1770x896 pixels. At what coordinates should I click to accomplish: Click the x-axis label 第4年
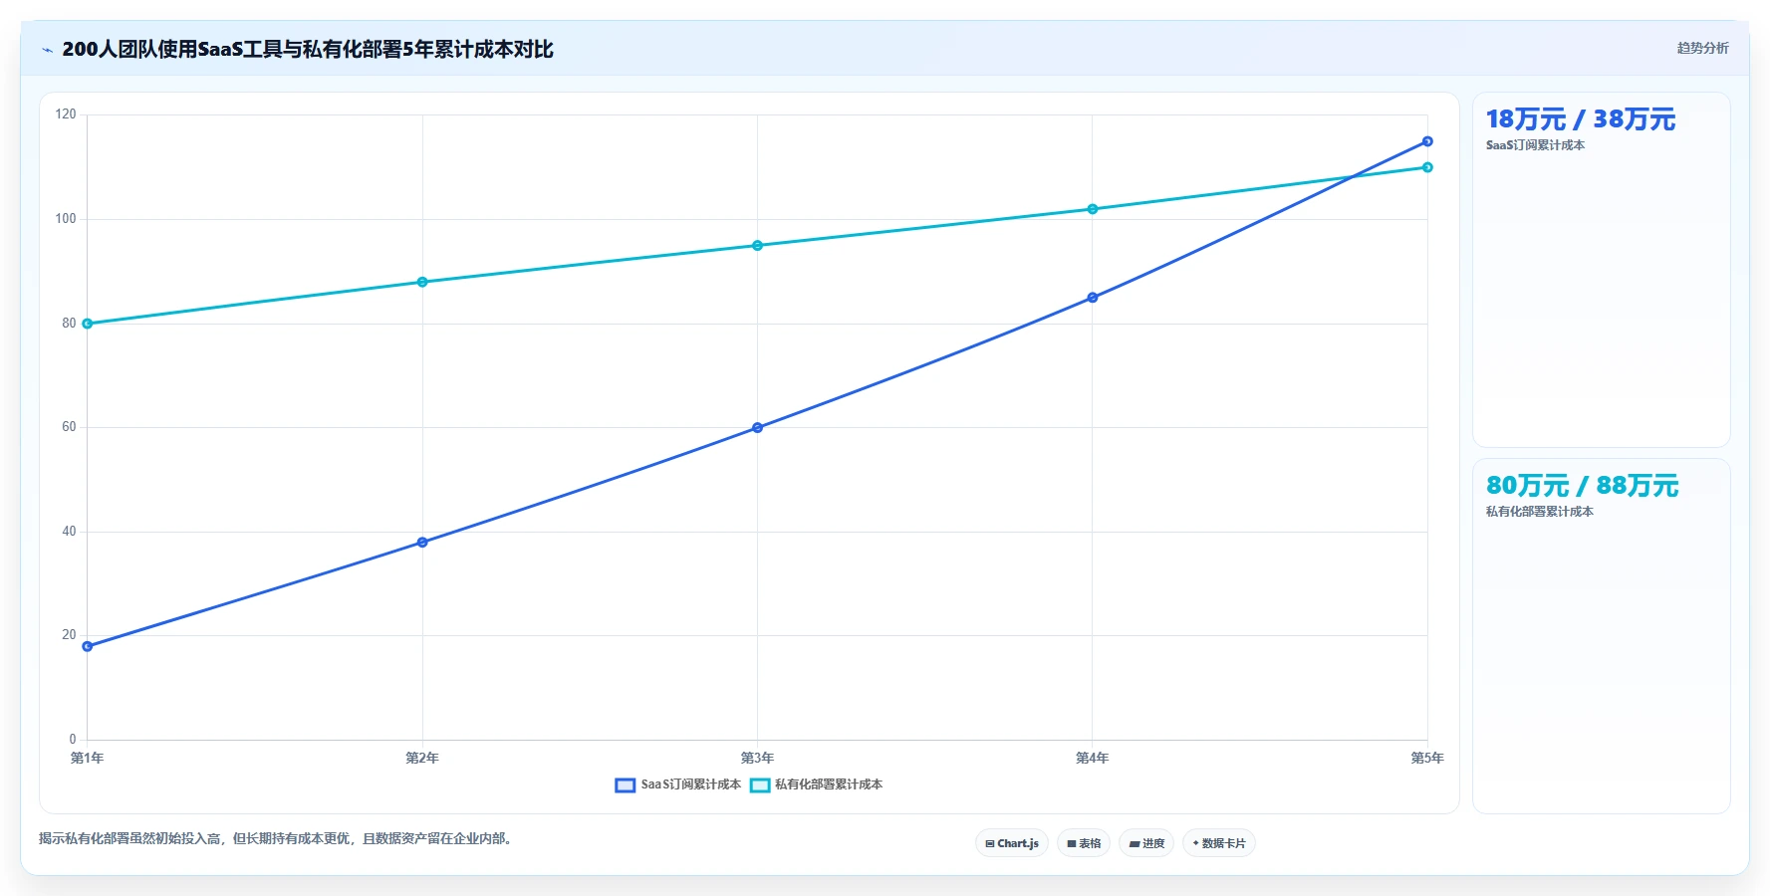1093,759
